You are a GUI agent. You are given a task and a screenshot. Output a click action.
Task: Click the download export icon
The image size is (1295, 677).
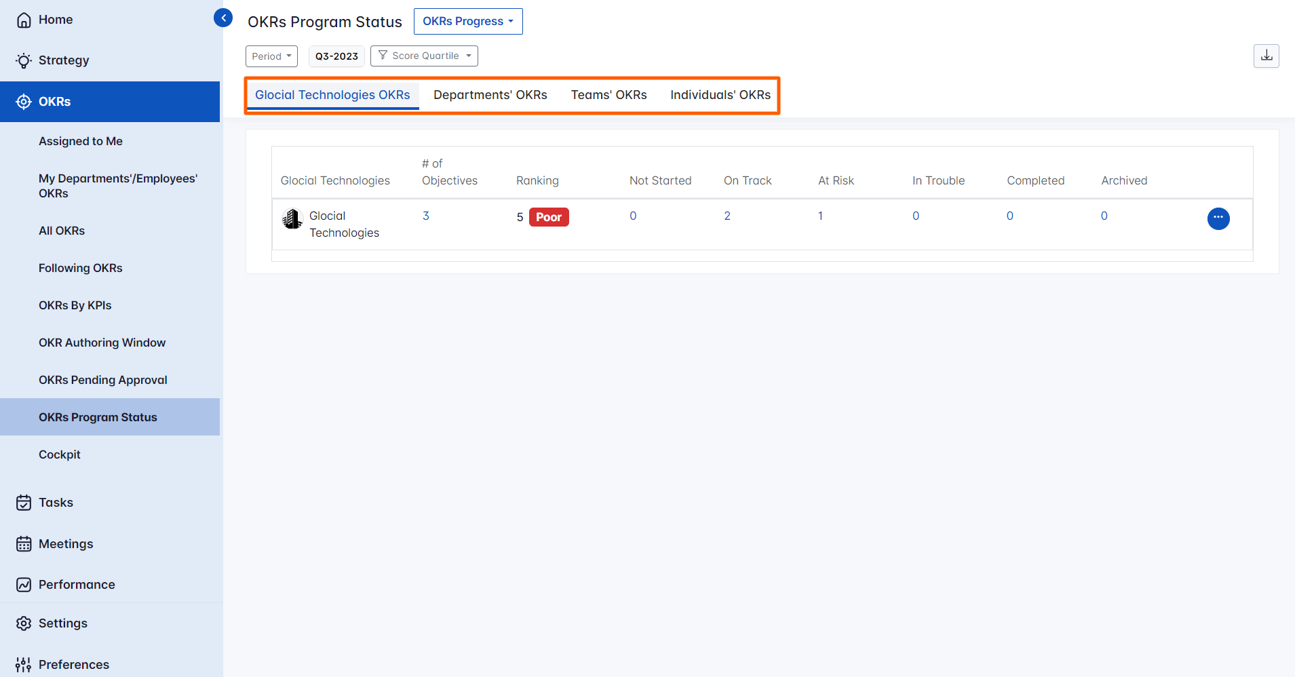[1266, 56]
